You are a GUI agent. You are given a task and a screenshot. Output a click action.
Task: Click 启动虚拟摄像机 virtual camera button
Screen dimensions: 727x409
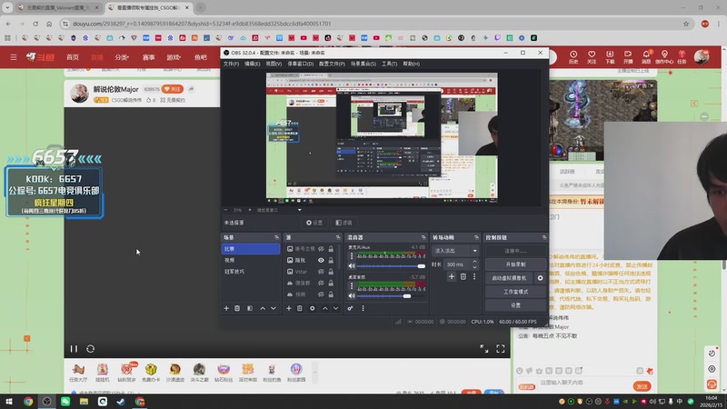[509, 278]
